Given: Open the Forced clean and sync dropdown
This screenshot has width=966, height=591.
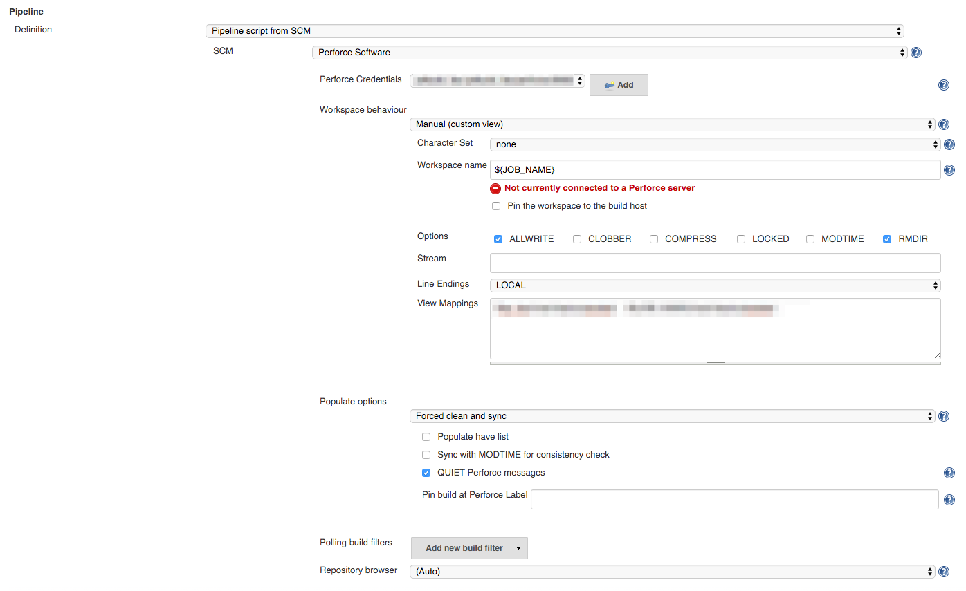Looking at the screenshot, I should (x=672, y=416).
